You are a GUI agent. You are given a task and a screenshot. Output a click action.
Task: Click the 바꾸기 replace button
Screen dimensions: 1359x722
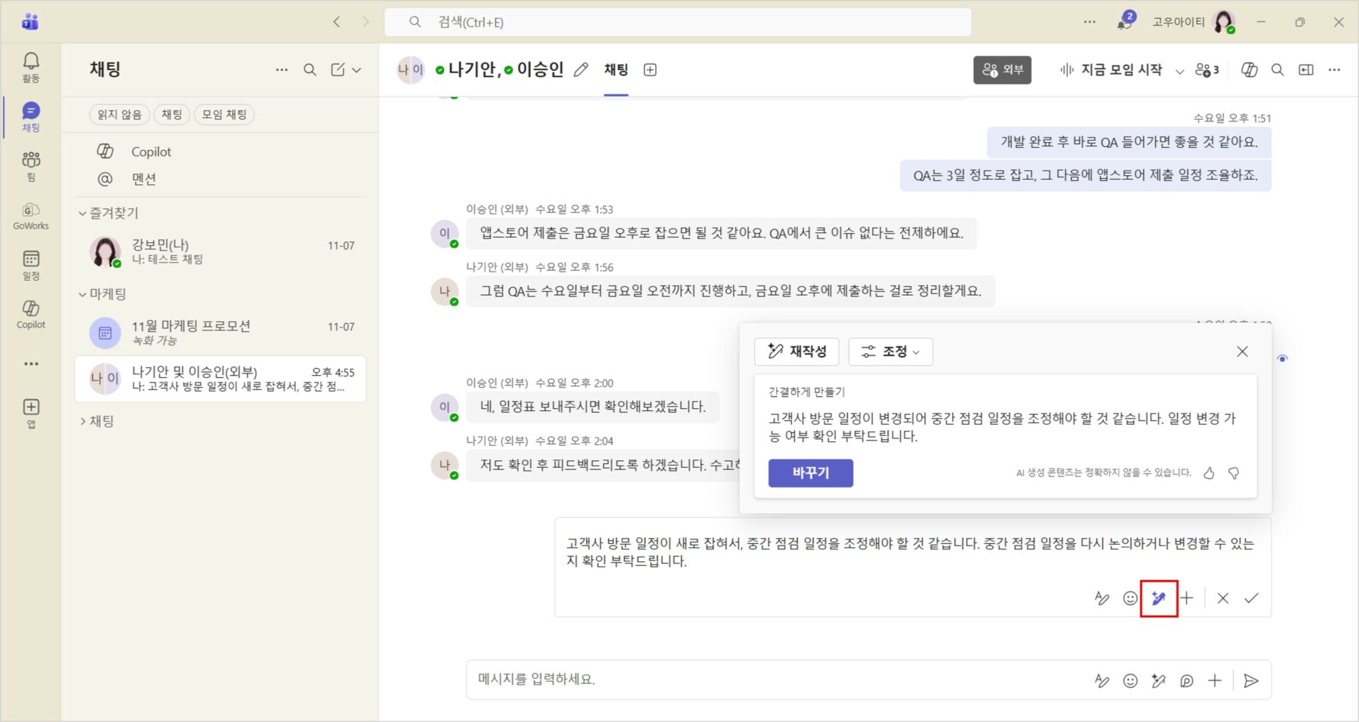coord(810,473)
